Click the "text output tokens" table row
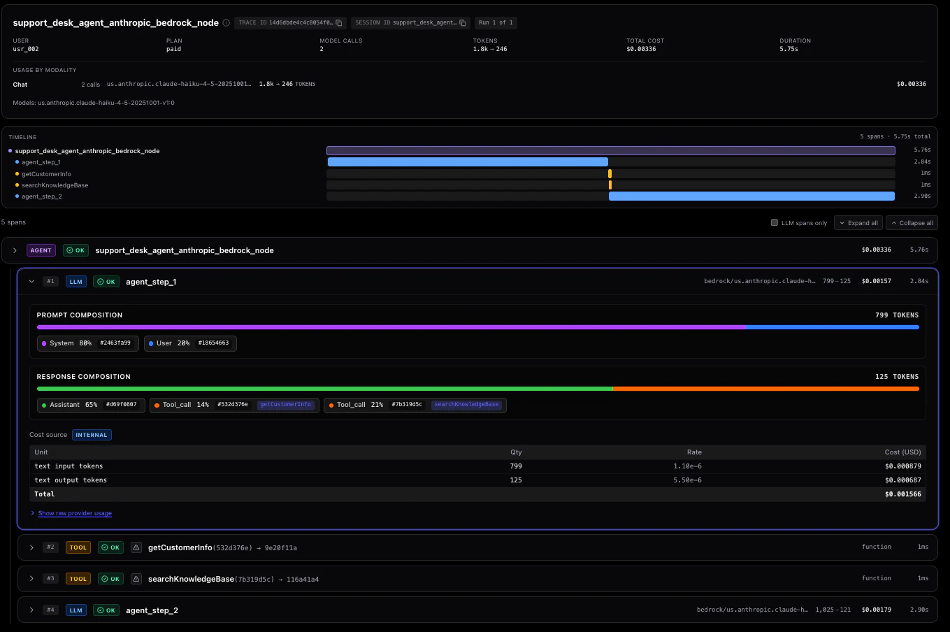Screen dimensions: 950x632 477,480
